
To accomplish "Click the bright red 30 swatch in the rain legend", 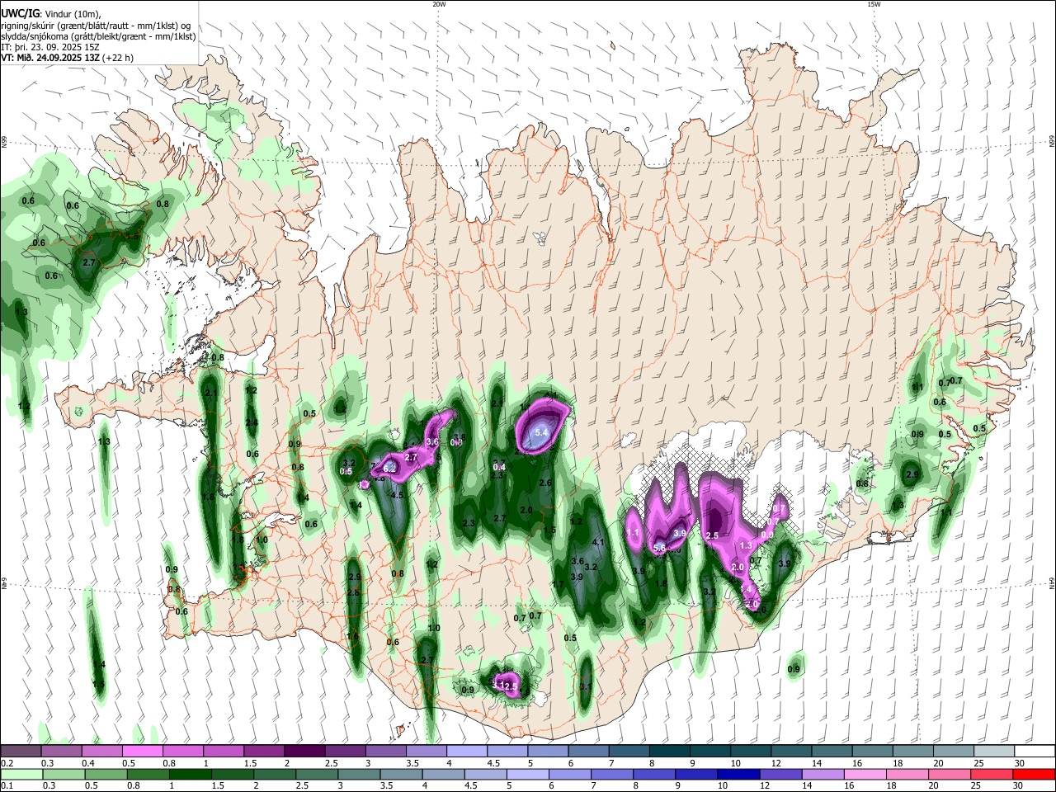I will point(1035,774).
